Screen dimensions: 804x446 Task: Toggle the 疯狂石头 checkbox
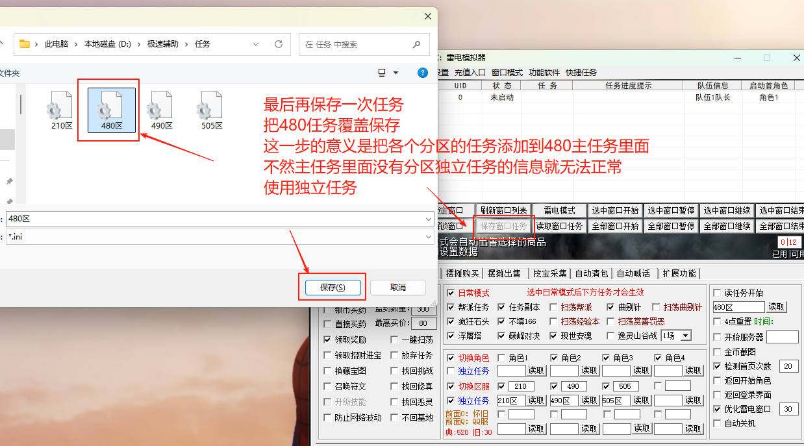[451, 321]
